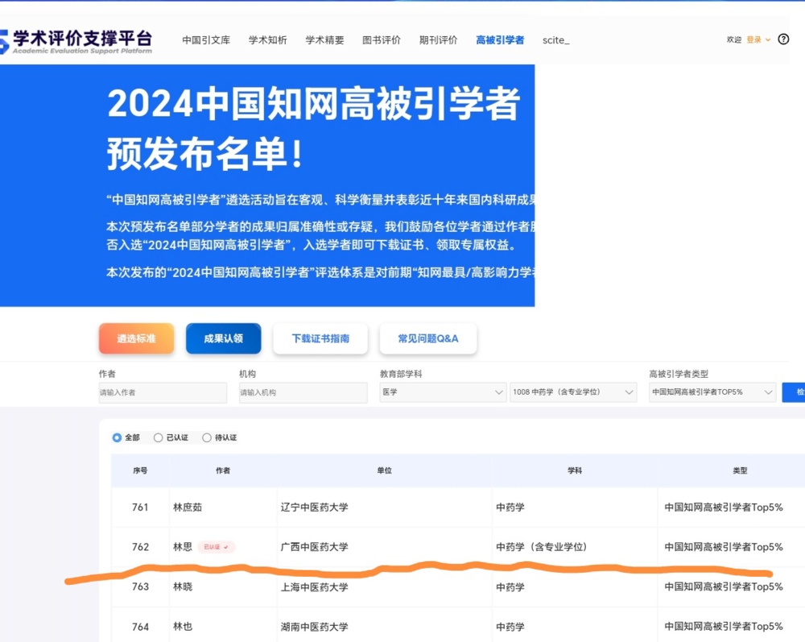
Task: Expand the 登录 dropdown arrow
Action: point(767,39)
